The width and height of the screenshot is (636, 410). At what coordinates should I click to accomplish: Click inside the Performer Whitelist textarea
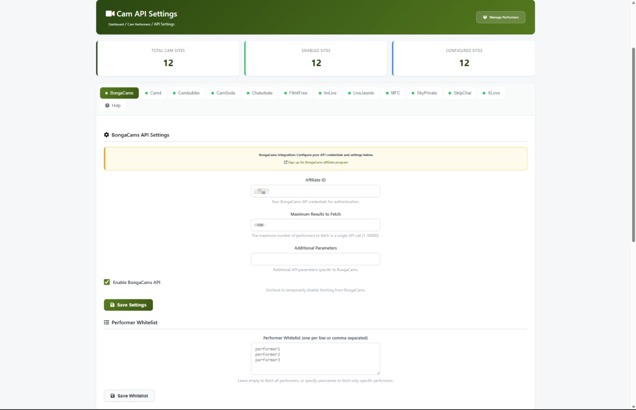coord(315,359)
